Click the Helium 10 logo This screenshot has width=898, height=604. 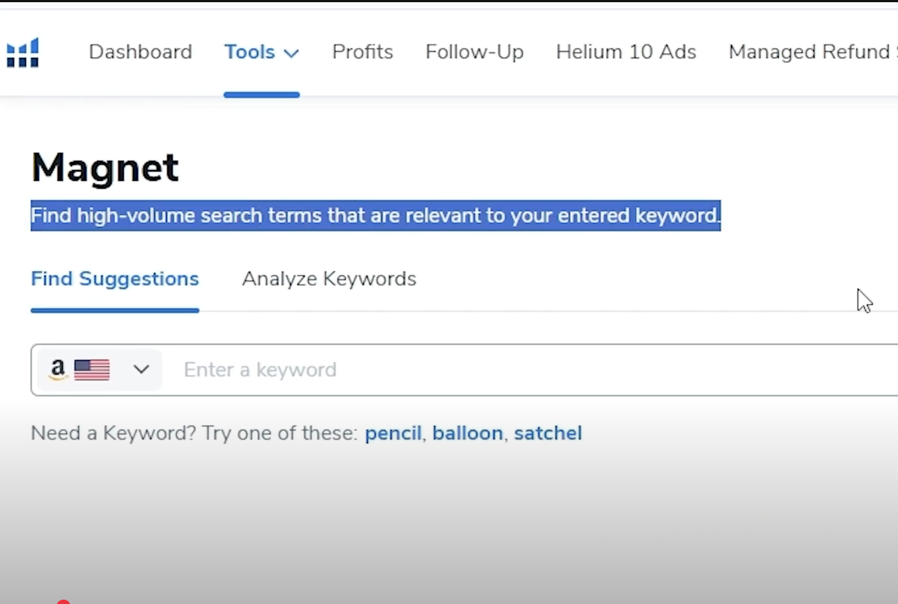click(22, 52)
